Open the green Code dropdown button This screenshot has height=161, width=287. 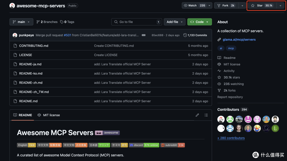click(200, 22)
